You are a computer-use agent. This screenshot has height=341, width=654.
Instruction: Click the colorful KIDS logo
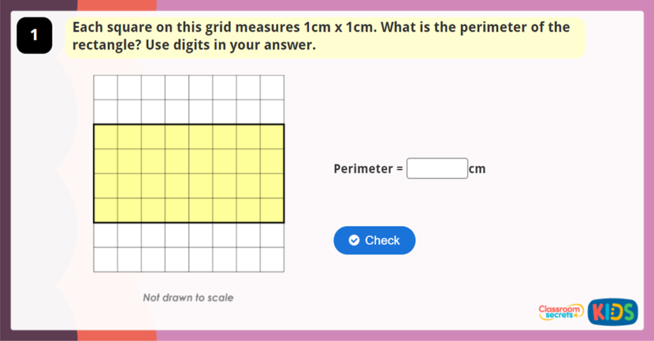[612, 312]
